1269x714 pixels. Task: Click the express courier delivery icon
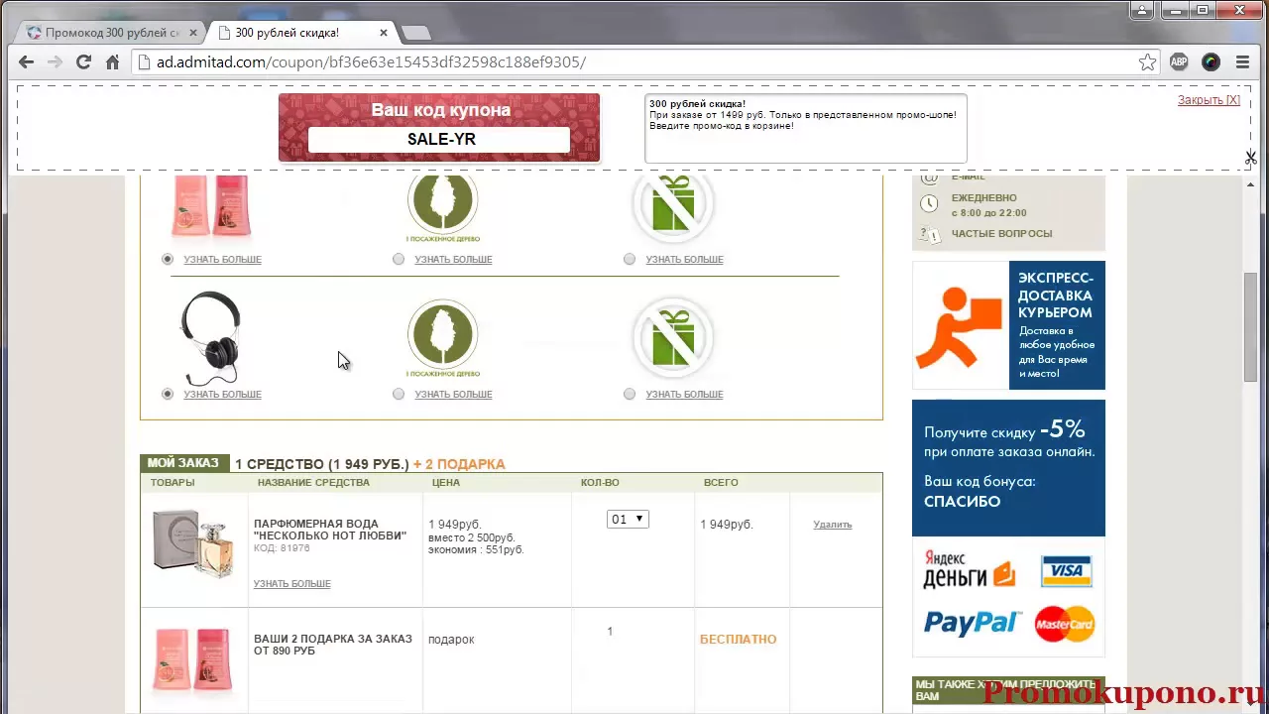click(959, 326)
